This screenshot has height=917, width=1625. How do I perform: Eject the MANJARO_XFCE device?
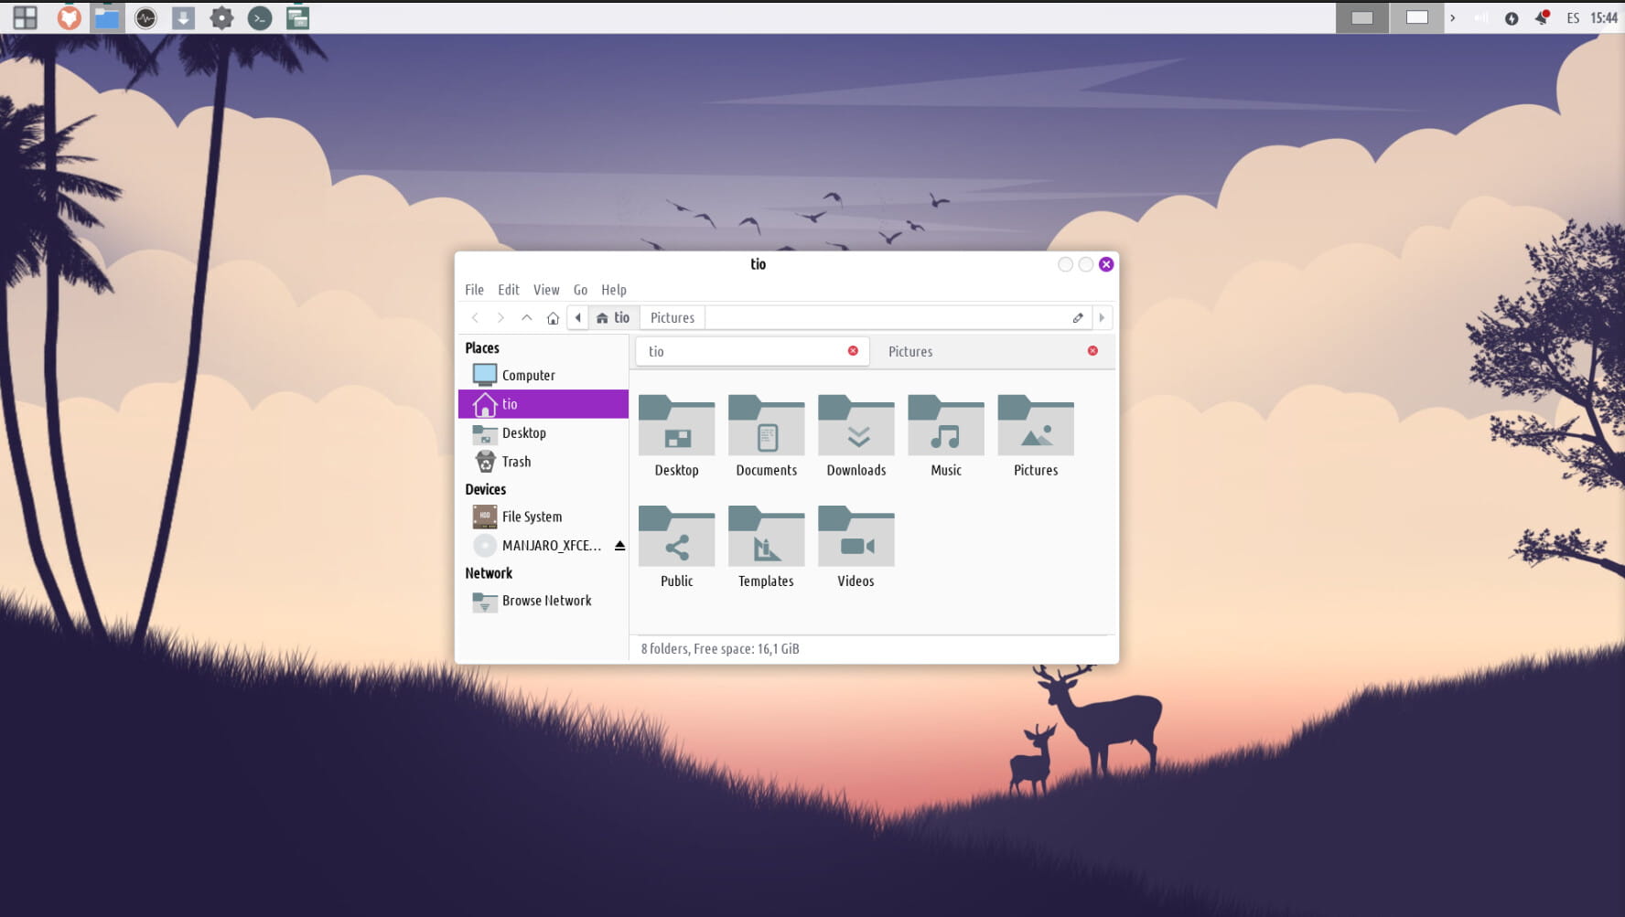[x=619, y=546]
